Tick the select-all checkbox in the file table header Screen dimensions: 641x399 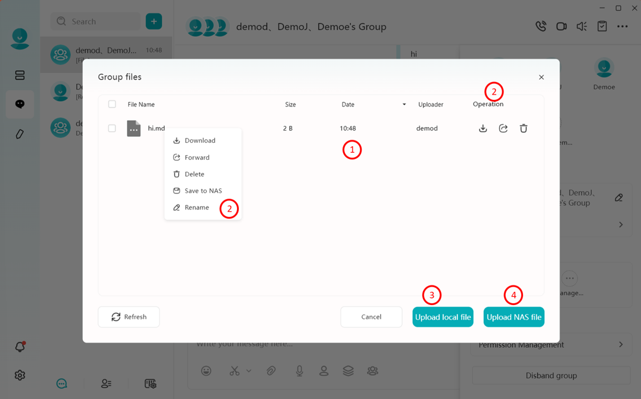click(112, 104)
